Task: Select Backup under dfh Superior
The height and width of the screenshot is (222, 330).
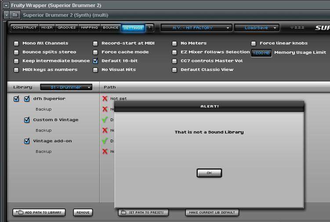Action: [44, 109]
